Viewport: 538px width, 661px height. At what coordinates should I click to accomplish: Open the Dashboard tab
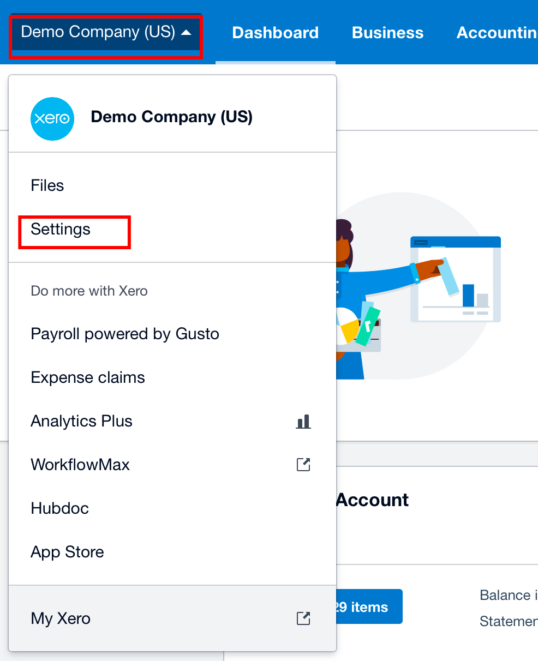(x=275, y=33)
